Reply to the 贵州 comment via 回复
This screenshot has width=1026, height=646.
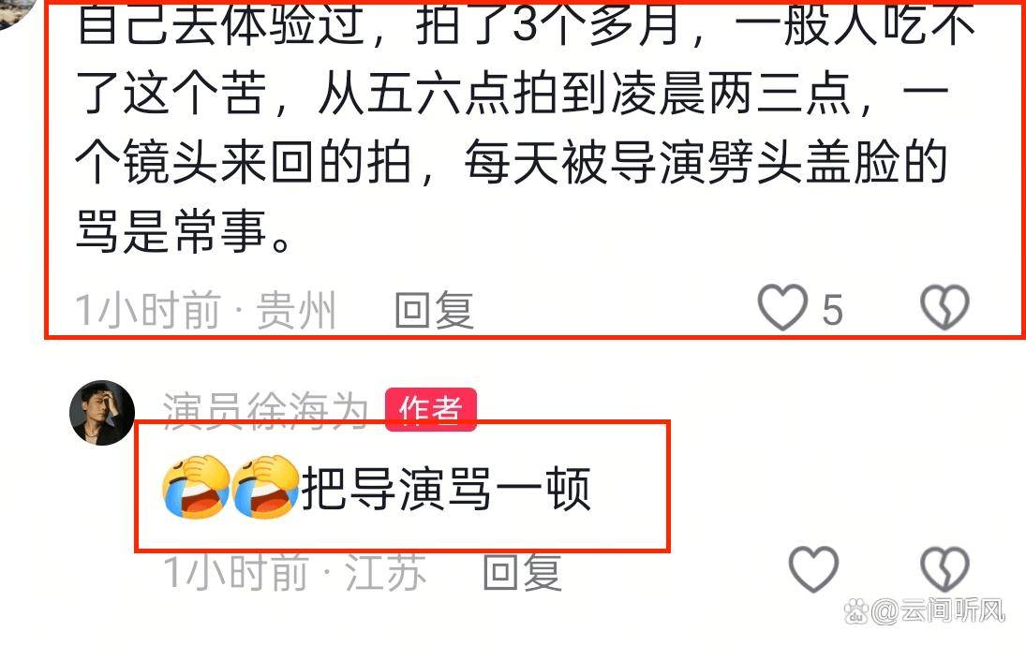435,310
